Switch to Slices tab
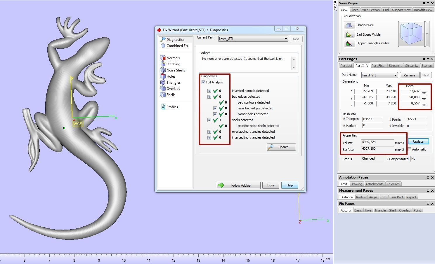 pyautogui.click(x=354, y=10)
